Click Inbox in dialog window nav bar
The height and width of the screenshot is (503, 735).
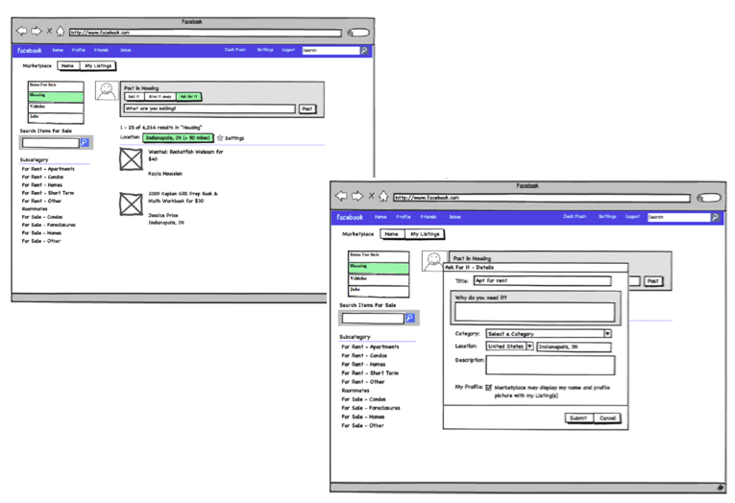pos(455,217)
